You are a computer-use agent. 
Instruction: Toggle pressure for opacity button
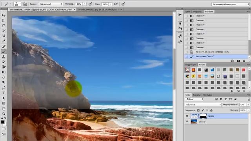[90, 4]
